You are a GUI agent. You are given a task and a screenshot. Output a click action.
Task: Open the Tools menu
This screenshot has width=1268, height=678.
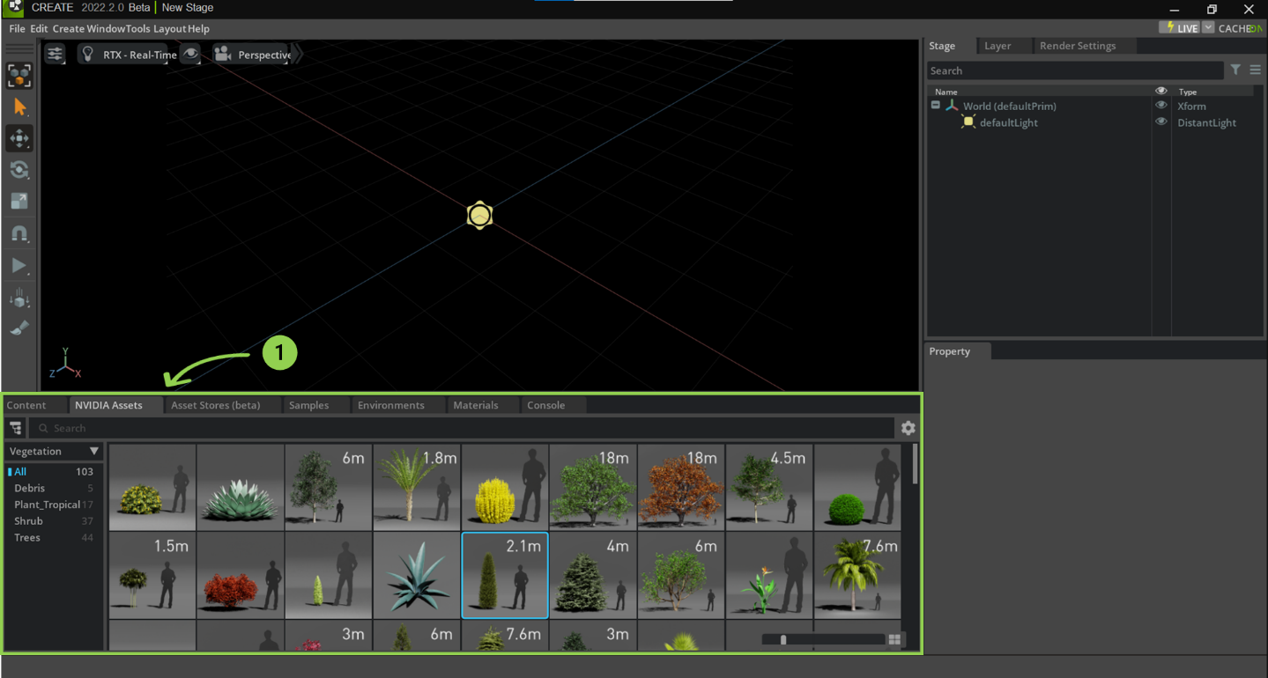[137, 28]
